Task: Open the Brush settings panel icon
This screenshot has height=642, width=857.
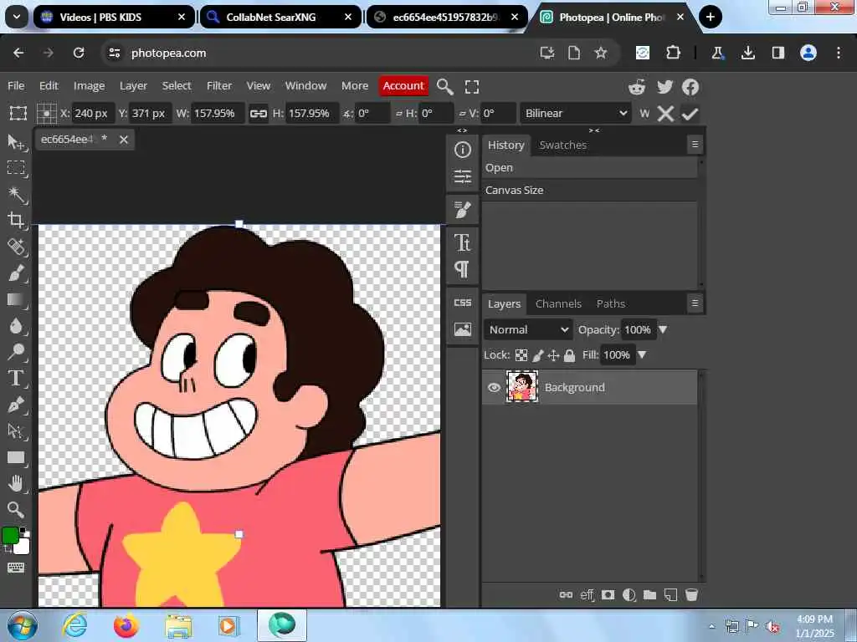Action: click(x=462, y=209)
